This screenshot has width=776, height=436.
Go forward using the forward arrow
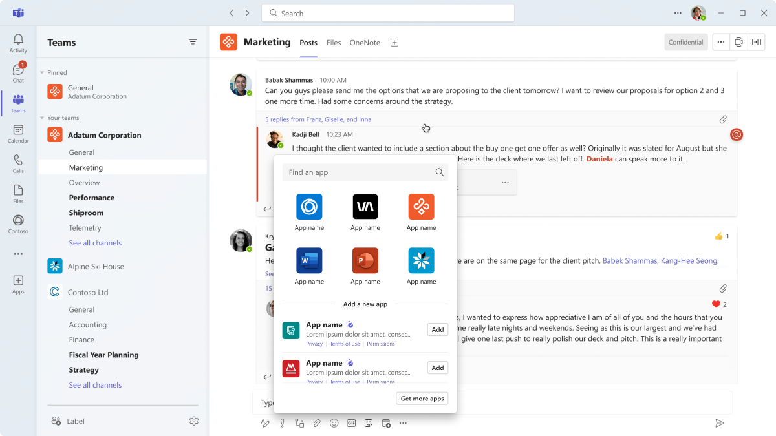point(247,13)
